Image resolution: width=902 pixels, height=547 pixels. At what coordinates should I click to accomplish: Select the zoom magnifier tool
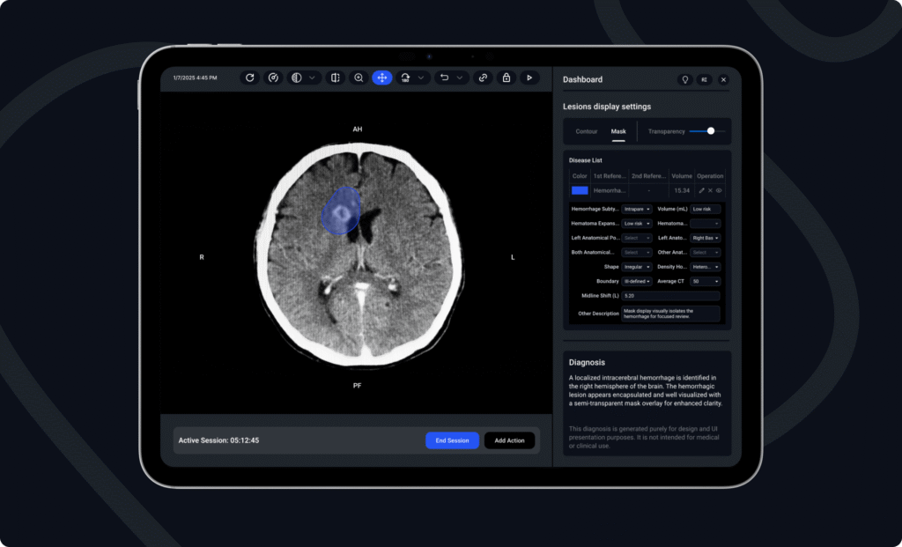[359, 78]
